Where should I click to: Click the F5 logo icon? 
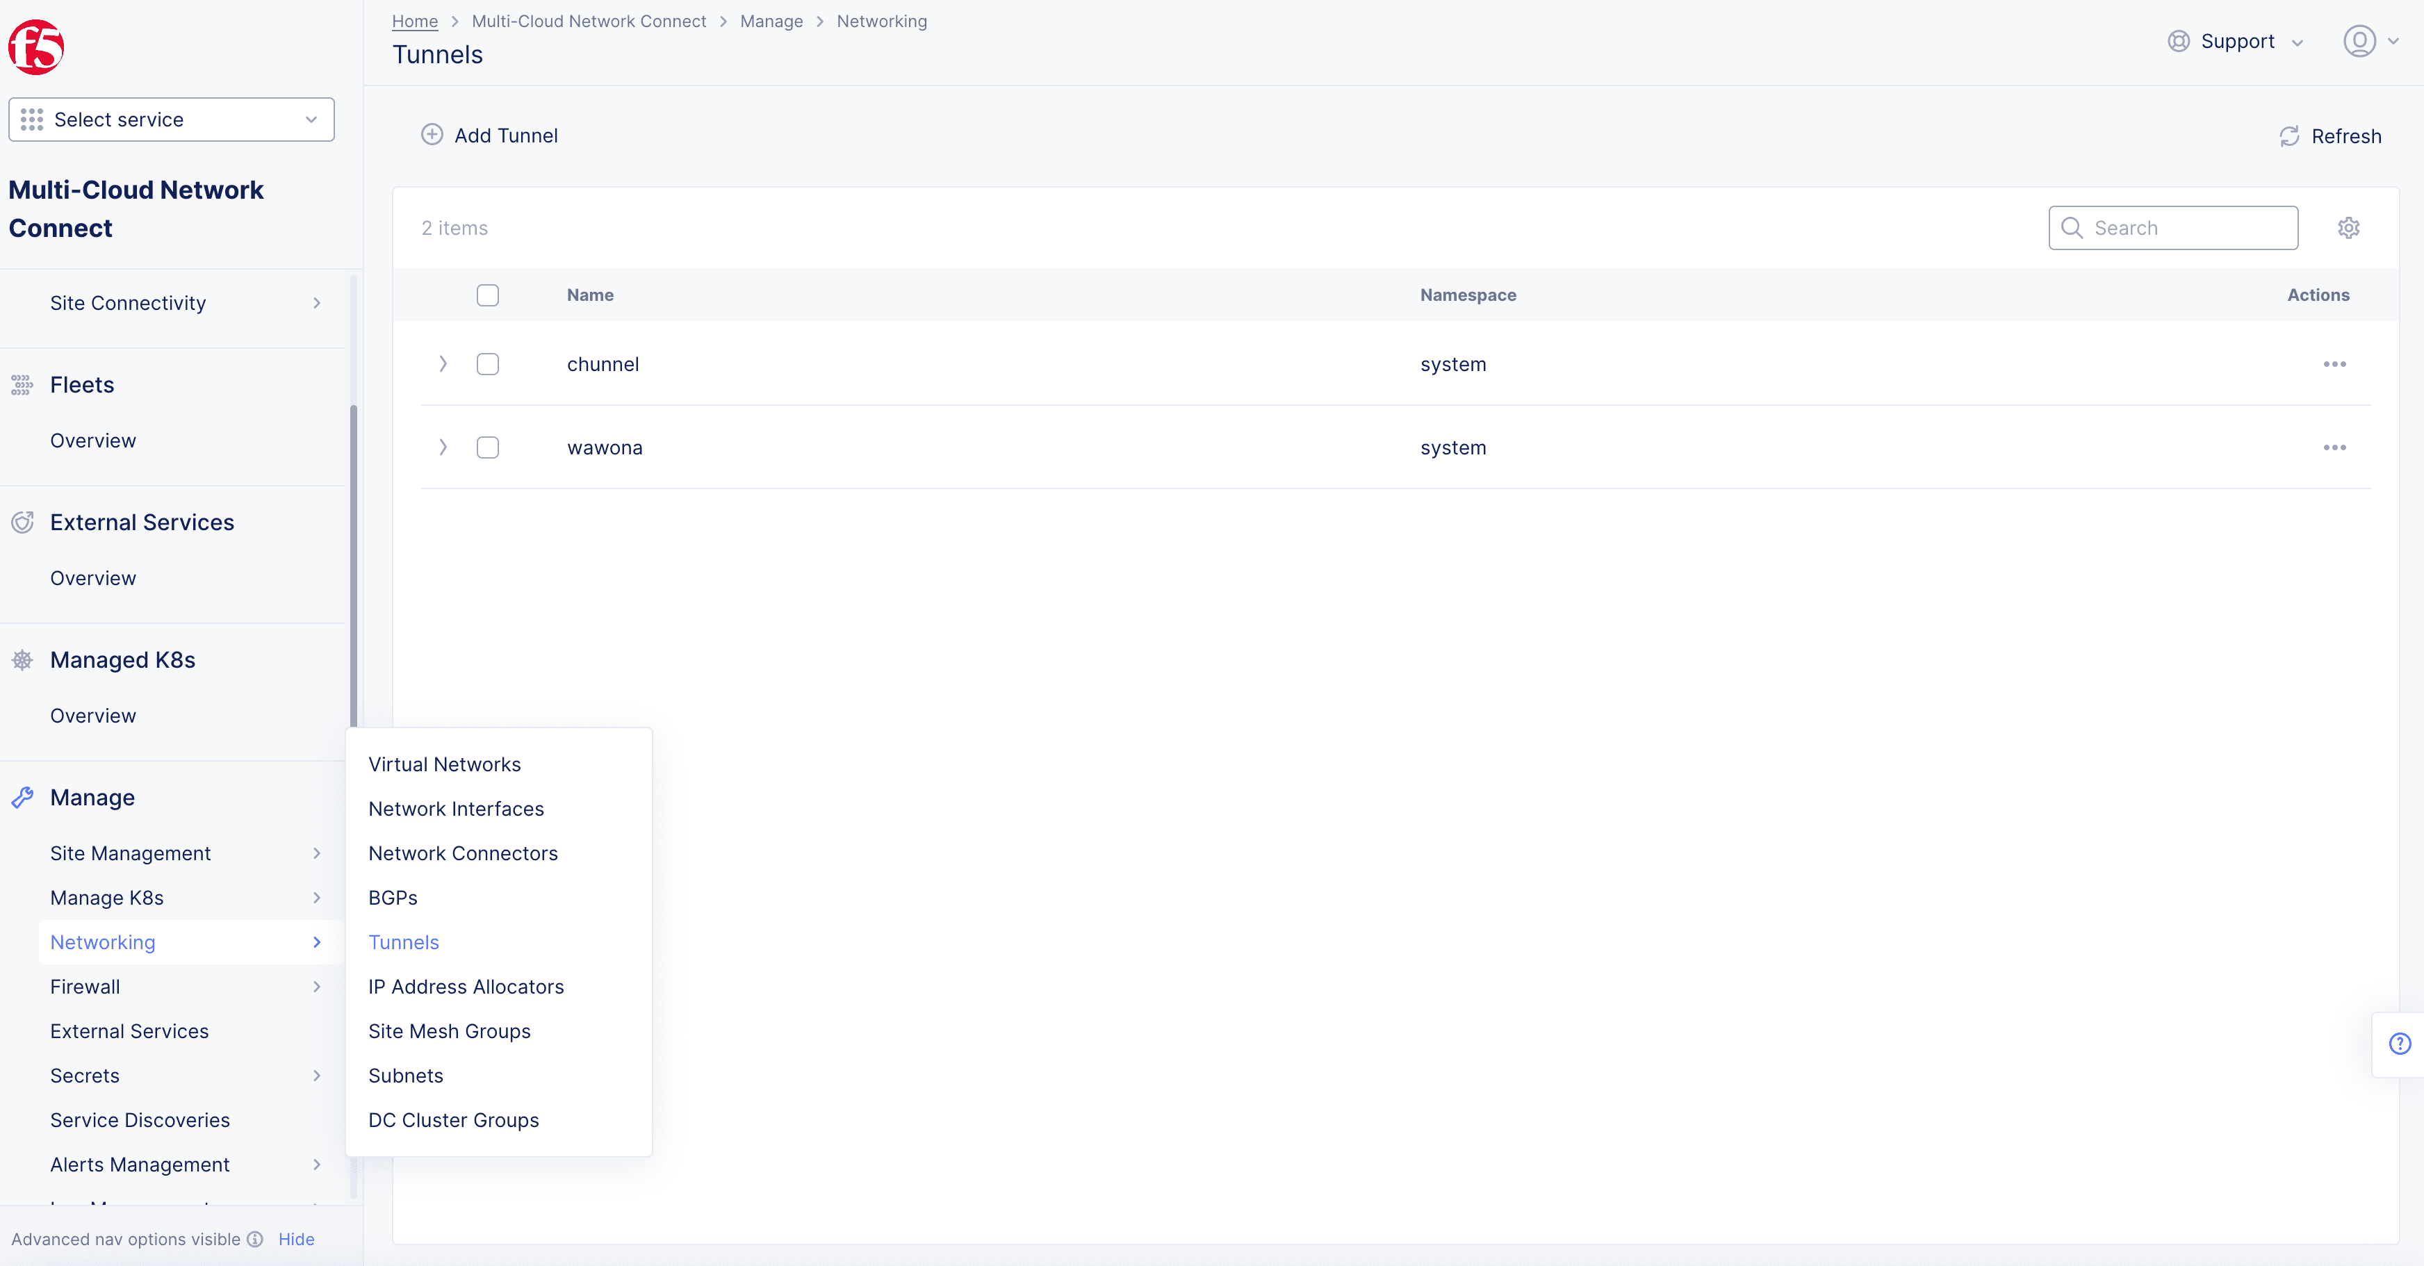(x=35, y=47)
